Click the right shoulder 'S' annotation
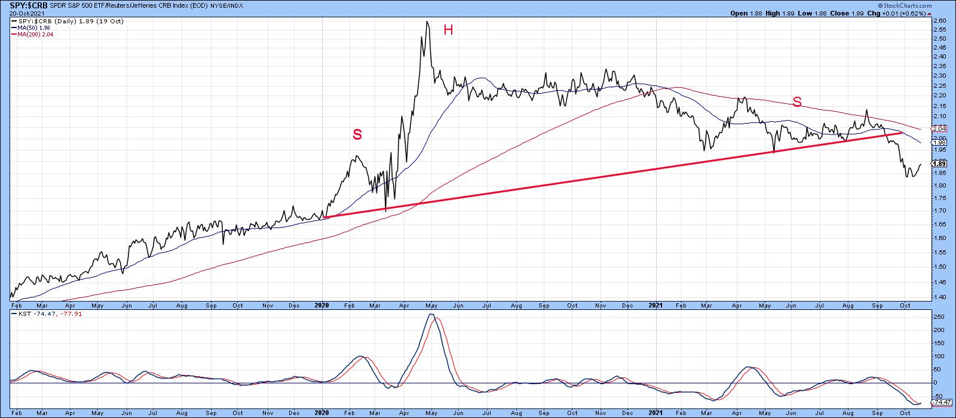Screen dimensions: 956x418 [x=796, y=102]
